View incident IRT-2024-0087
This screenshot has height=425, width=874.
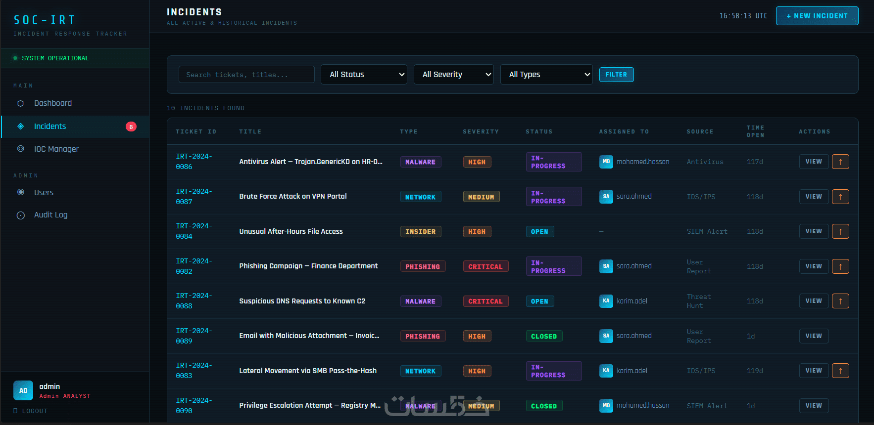click(x=814, y=197)
